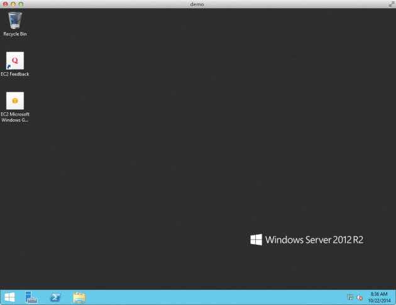Viewport: 396px width, 305px height.
Task: Open the Recycle Bin desktop icon
Action: (x=15, y=21)
